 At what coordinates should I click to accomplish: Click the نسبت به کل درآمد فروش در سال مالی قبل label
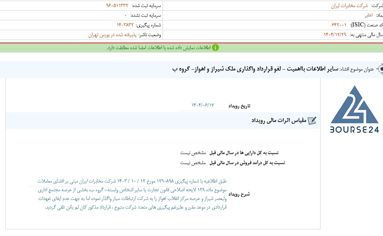[x=247, y=163]
